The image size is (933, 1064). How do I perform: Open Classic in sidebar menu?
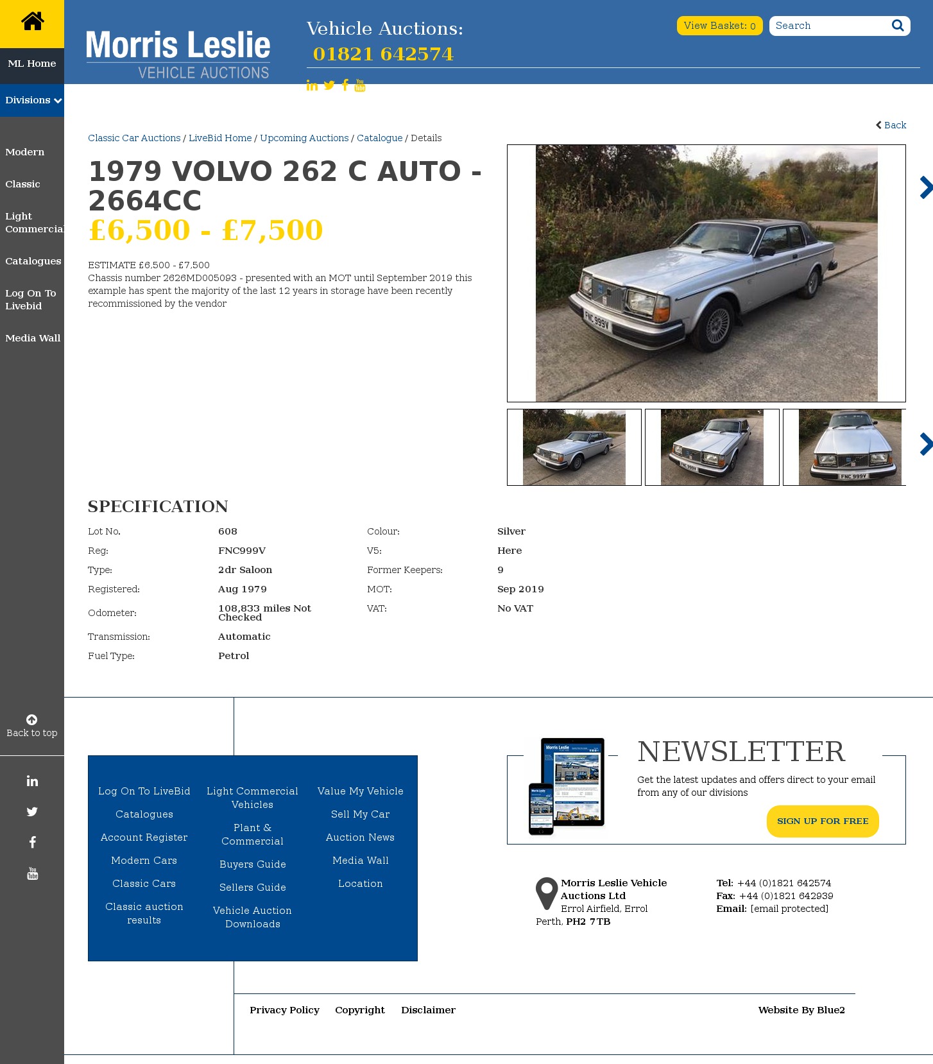pos(22,184)
